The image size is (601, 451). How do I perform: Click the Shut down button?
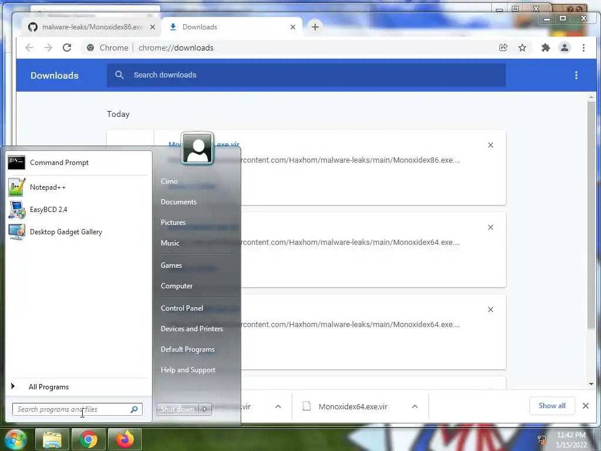[177, 409]
